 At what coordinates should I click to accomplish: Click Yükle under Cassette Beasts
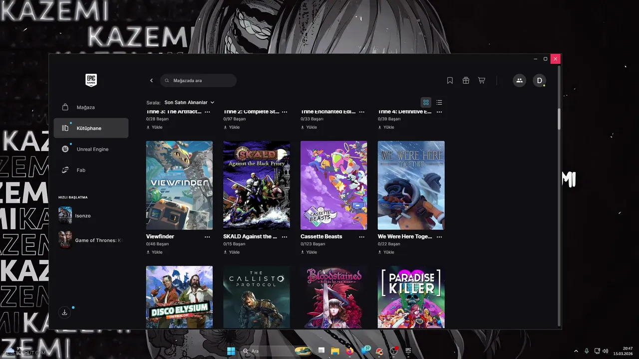309,252
